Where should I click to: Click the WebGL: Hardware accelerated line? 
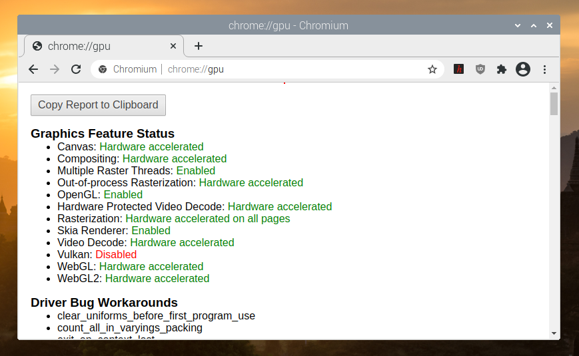tap(131, 267)
